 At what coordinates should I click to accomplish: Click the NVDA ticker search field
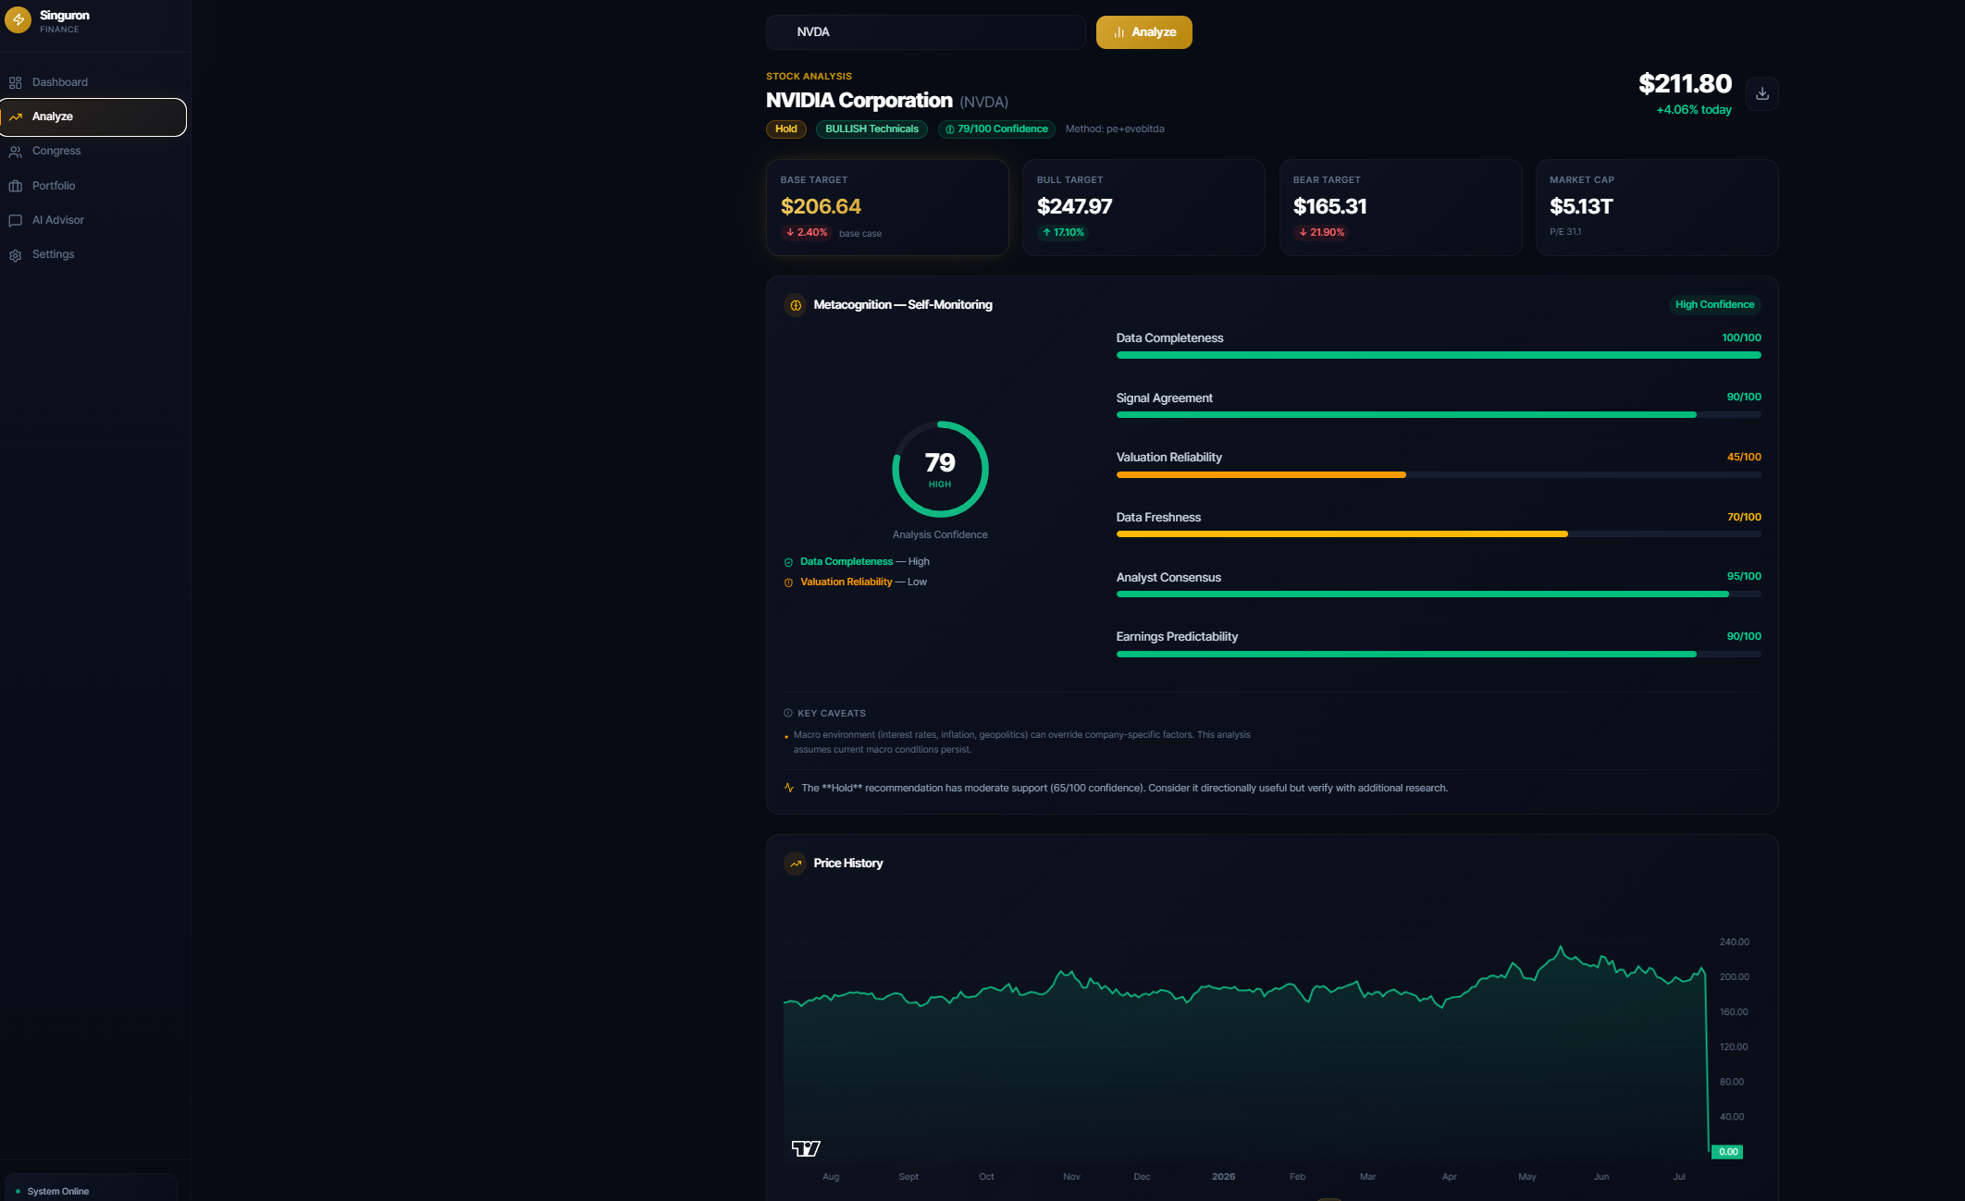click(925, 32)
